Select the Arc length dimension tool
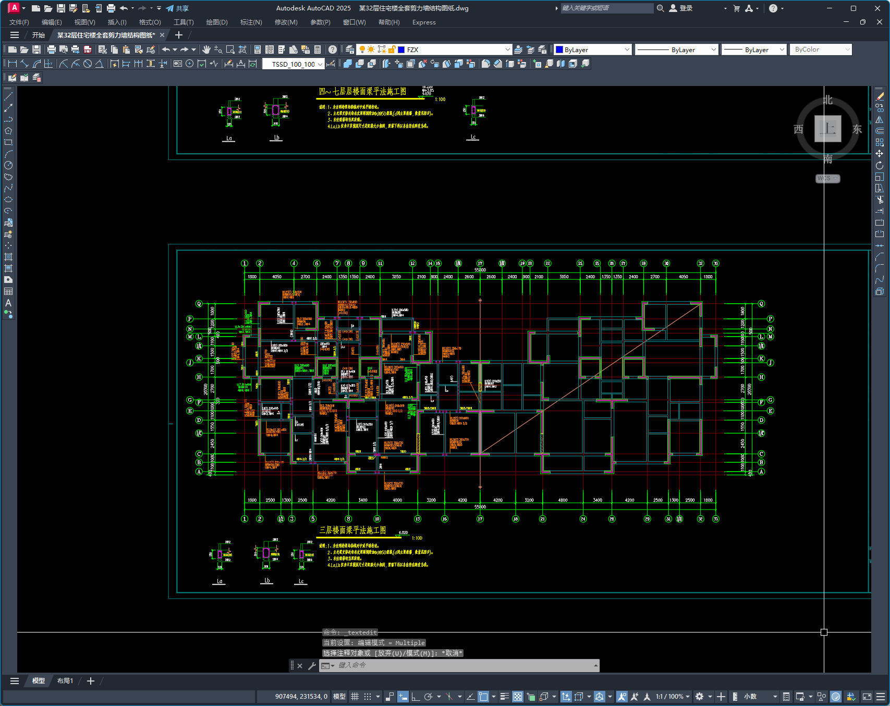890x706 pixels. [x=36, y=64]
